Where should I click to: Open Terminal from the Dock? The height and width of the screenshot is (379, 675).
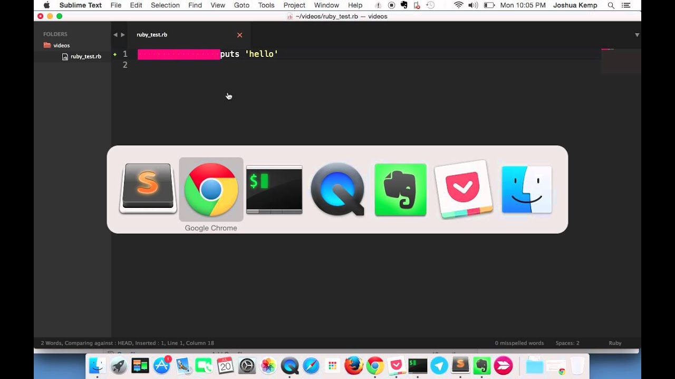click(x=418, y=365)
